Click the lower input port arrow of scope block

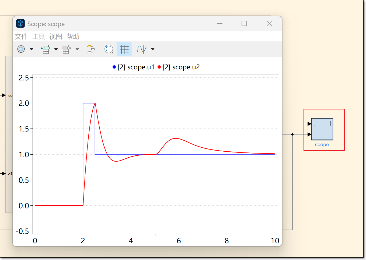pos(309,134)
